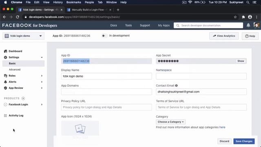Click the View Analytics button
Image resolution: width=261 pixels, height=147 pixels.
tap(224, 36)
